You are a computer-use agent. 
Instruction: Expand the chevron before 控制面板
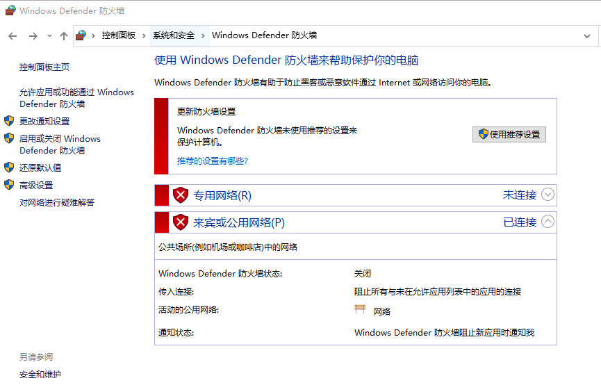pos(93,35)
